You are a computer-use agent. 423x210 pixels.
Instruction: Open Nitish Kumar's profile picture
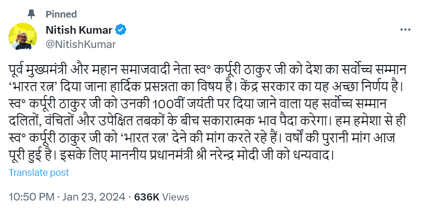pyautogui.click(x=21, y=37)
